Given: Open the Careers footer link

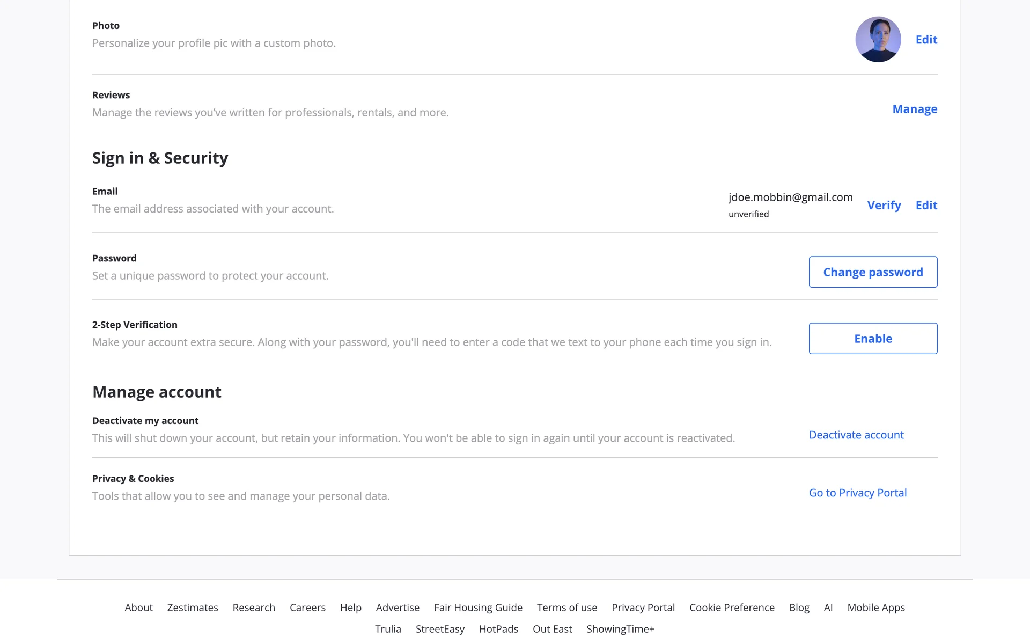Looking at the screenshot, I should 307,608.
